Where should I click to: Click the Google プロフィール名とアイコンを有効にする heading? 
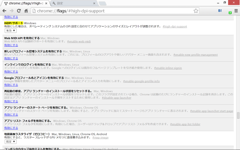pos(34,78)
